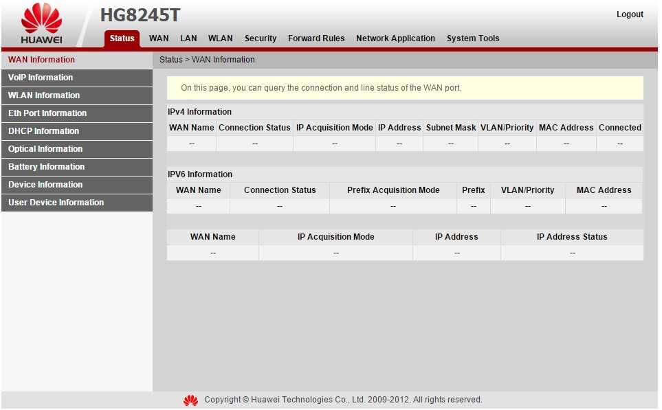662x410 pixels.
Task: Open VoIP Information in the sidebar
Action: (77, 78)
